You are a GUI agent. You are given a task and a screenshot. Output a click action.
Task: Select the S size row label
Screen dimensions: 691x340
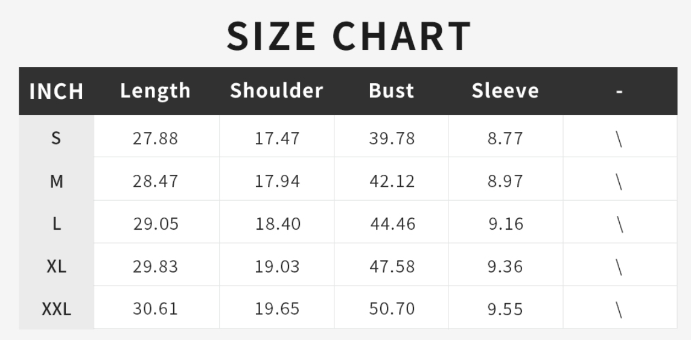(x=56, y=138)
